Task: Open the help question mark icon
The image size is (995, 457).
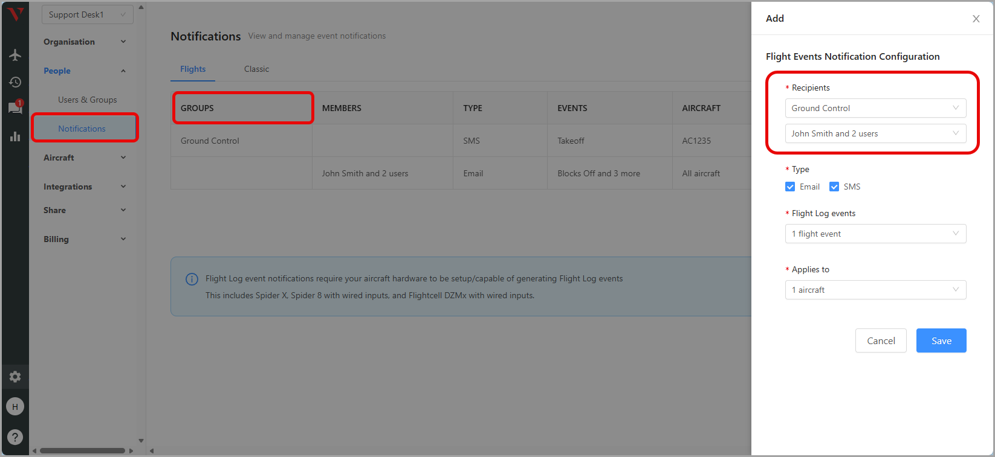Action: (15, 436)
